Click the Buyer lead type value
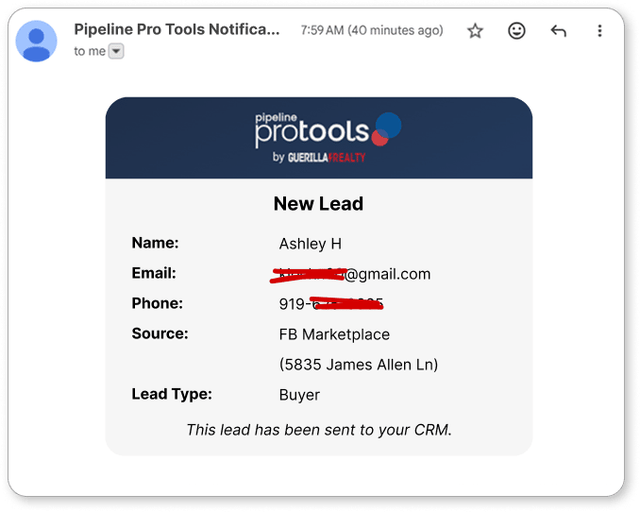Viewport: 640px width, 512px height. tap(299, 395)
